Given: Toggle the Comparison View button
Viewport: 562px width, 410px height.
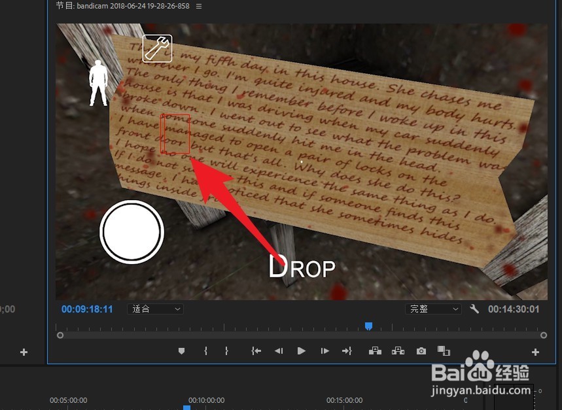Looking at the screenshot, I should 444,350.
